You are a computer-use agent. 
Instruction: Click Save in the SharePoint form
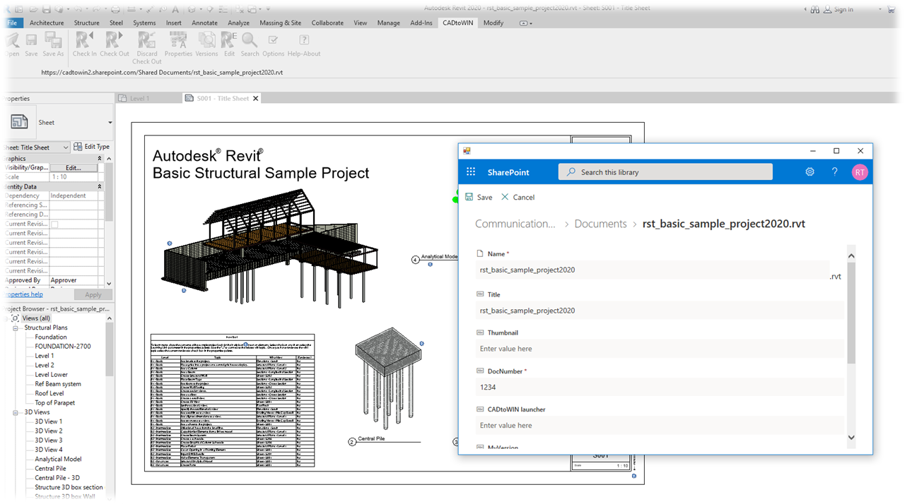coord(479,198)
